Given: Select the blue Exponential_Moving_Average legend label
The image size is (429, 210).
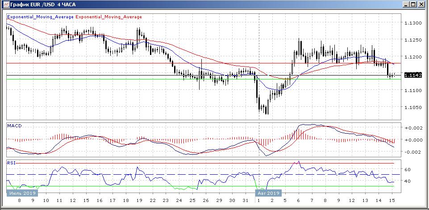Looking at the screenshot, I should [41, 17].
